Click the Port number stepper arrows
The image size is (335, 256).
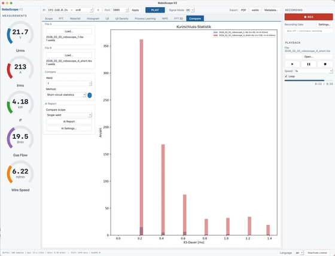(127, 10)
